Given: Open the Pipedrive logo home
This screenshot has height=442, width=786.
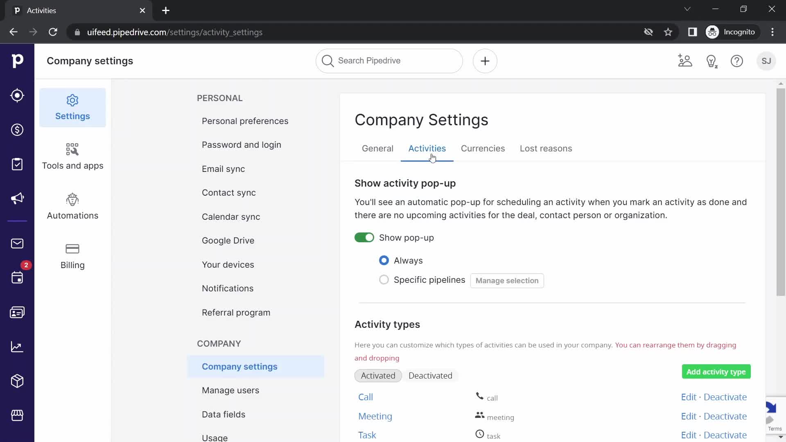Looking at the screenshot, I should click(17, 61).
